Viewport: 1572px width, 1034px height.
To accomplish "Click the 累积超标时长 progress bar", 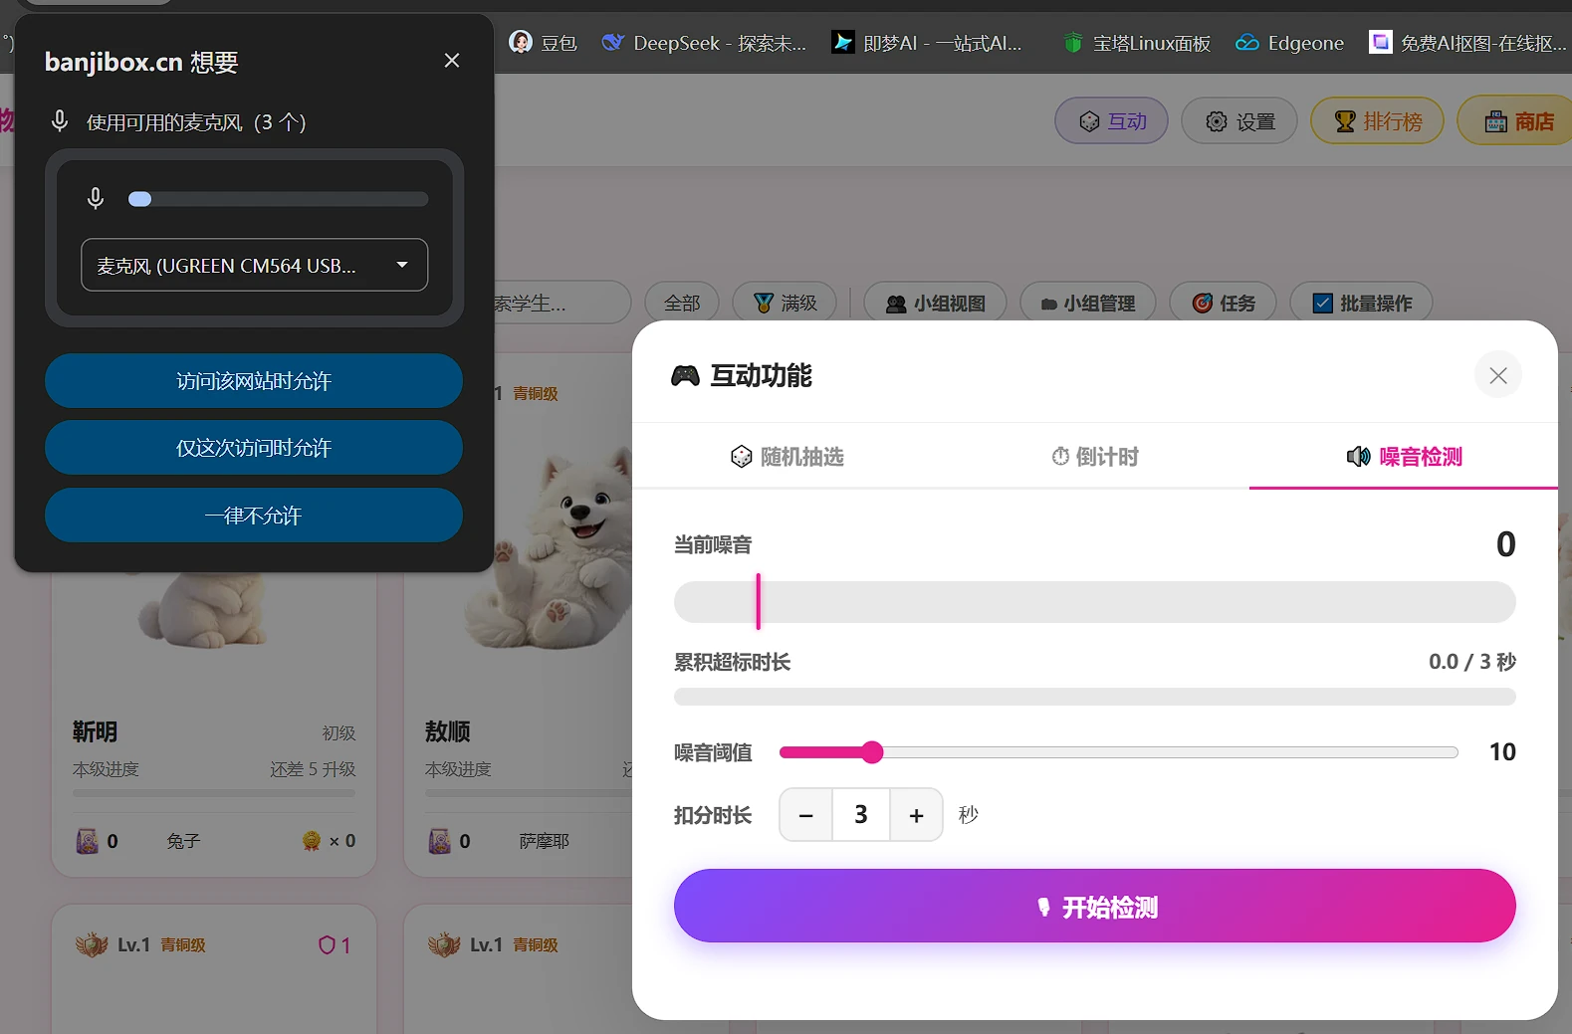I will 1095,697.
